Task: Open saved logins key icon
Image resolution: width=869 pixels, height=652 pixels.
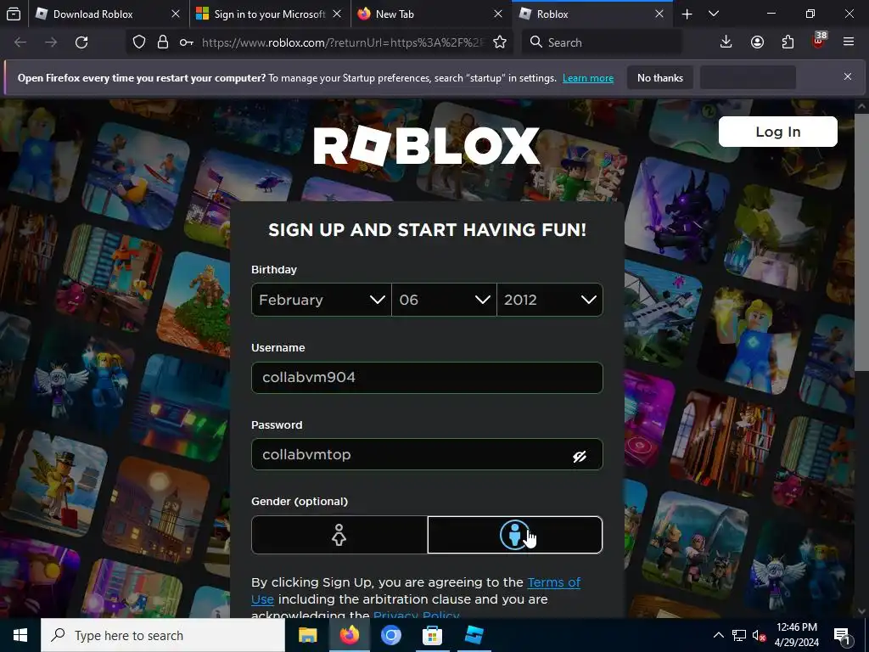Action: tap(186, 42)
